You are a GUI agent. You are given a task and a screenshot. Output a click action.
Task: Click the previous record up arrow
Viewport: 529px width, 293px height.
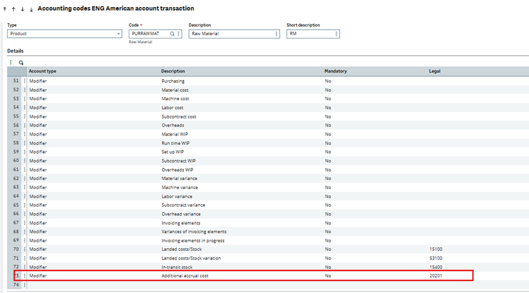click(x=14, y=9)
